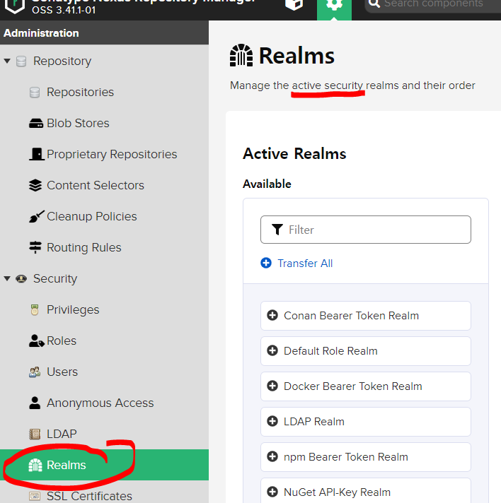
Task: Click plus icon for Default Role Realm
Action: [x=272, y=350]
